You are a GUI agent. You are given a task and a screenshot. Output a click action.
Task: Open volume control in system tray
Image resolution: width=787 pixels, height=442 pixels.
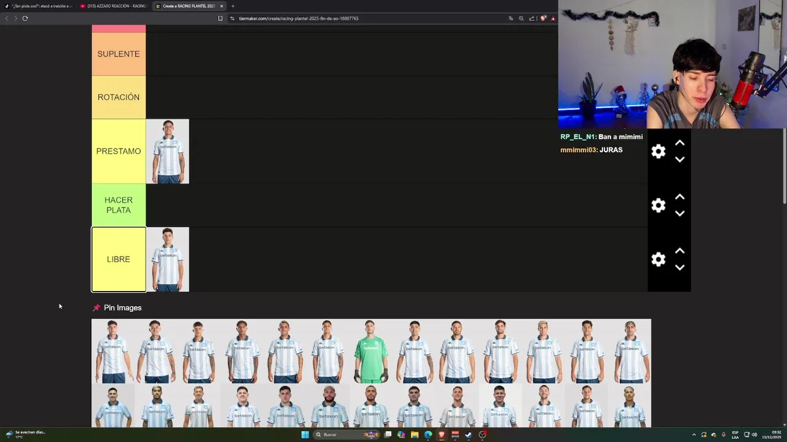pos(754,435)
